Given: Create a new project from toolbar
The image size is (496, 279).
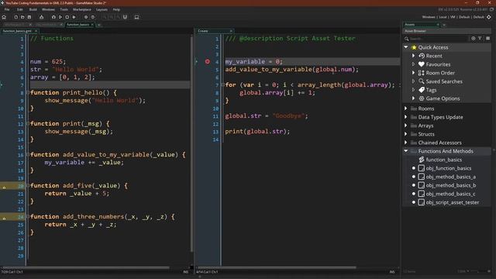Looking at the screenshot, I should pyautogui.click(x=15, y=17).
